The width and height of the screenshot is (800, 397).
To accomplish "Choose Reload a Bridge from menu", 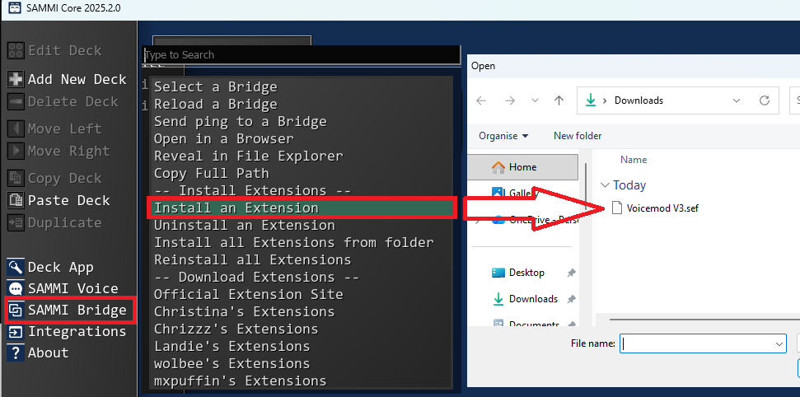I will [215, 104].
